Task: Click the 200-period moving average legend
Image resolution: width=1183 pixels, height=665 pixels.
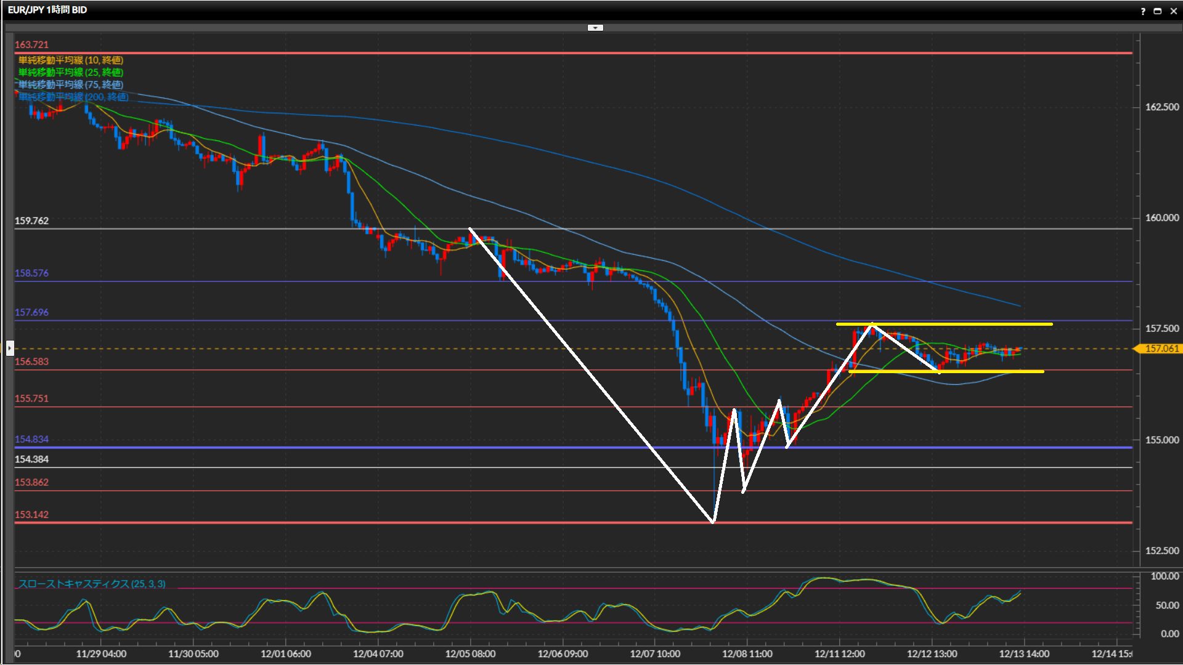Action: 73,97
